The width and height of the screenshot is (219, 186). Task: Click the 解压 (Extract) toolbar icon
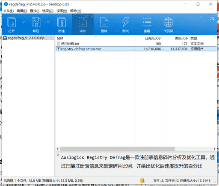[x=36, y=24]
